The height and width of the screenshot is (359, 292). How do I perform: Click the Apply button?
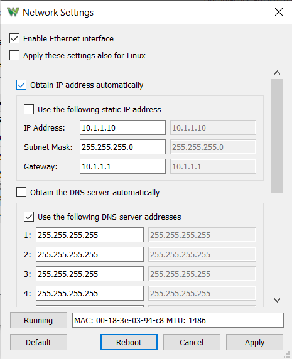[x=254, y=342]
